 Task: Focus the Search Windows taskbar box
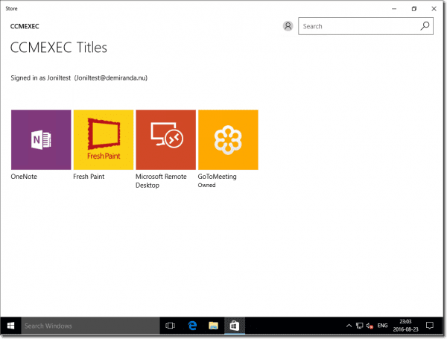(x=90, y=326)
